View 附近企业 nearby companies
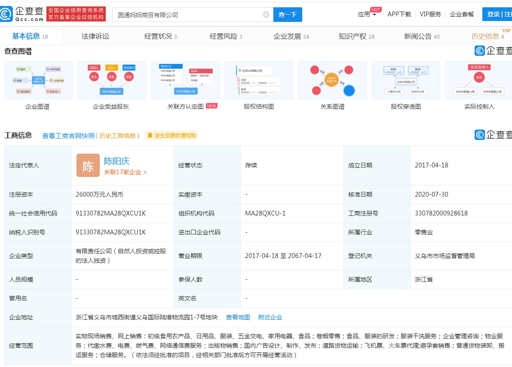The width and height of the screenshot is (512, 367). tap(270, 317)
